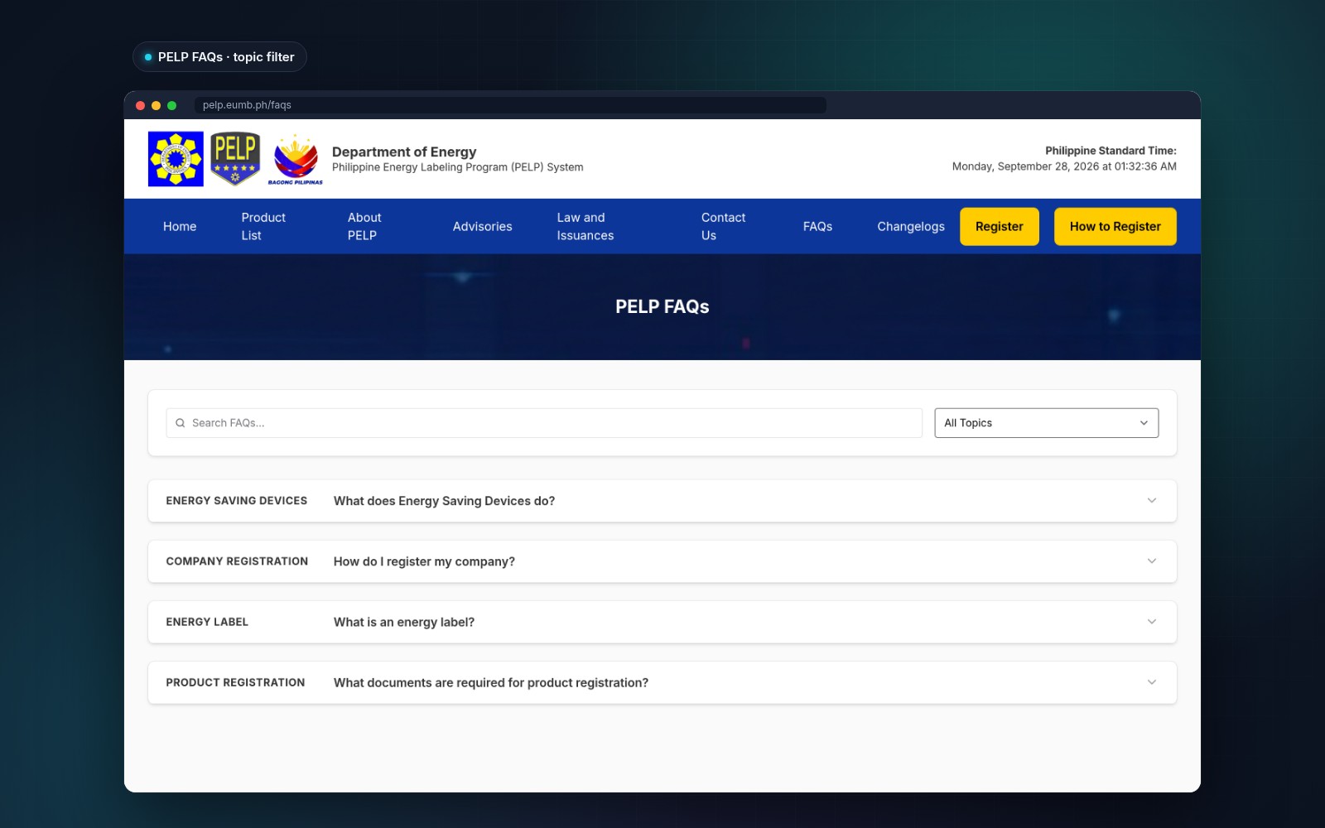
Task: Open the Changelogs page
Action: click(x=911, y=227)
